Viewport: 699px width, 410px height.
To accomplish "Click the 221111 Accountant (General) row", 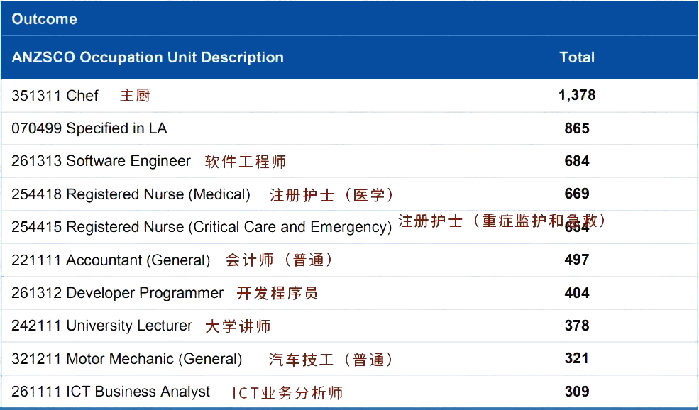I will (x=111, y=260).
